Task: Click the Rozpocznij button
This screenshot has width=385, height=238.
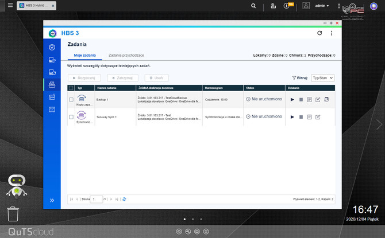Action: [x=84, y=78]
